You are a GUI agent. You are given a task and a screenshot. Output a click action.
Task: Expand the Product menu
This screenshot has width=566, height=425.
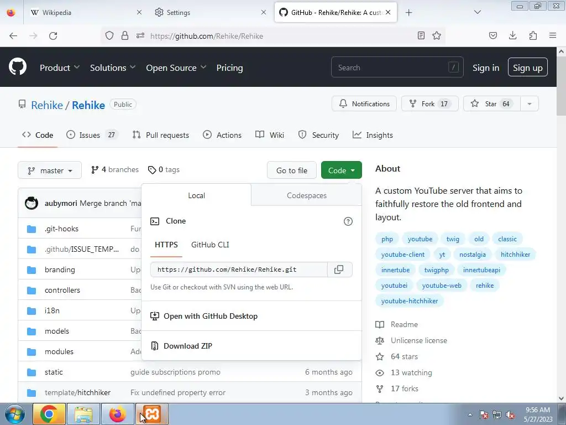pos(60,68)
